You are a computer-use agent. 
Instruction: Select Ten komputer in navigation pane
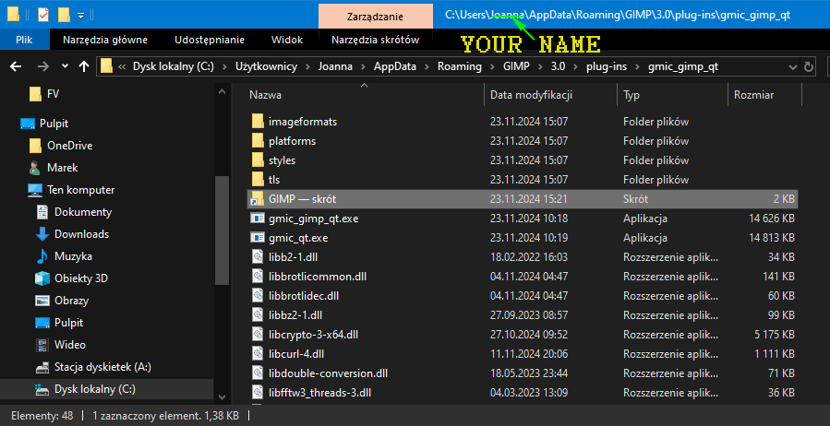pyautogui.click(x=80, y=190)
